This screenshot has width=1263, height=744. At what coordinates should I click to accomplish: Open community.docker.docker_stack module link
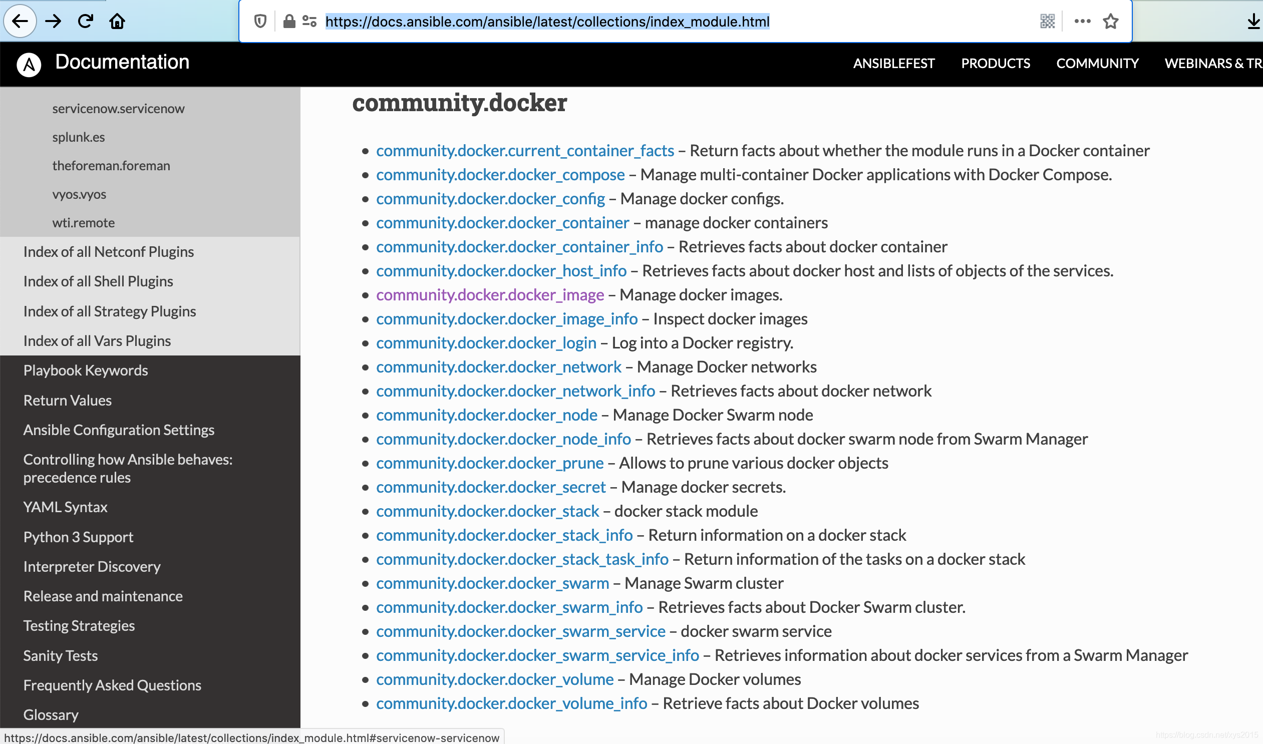click(488, 512)
